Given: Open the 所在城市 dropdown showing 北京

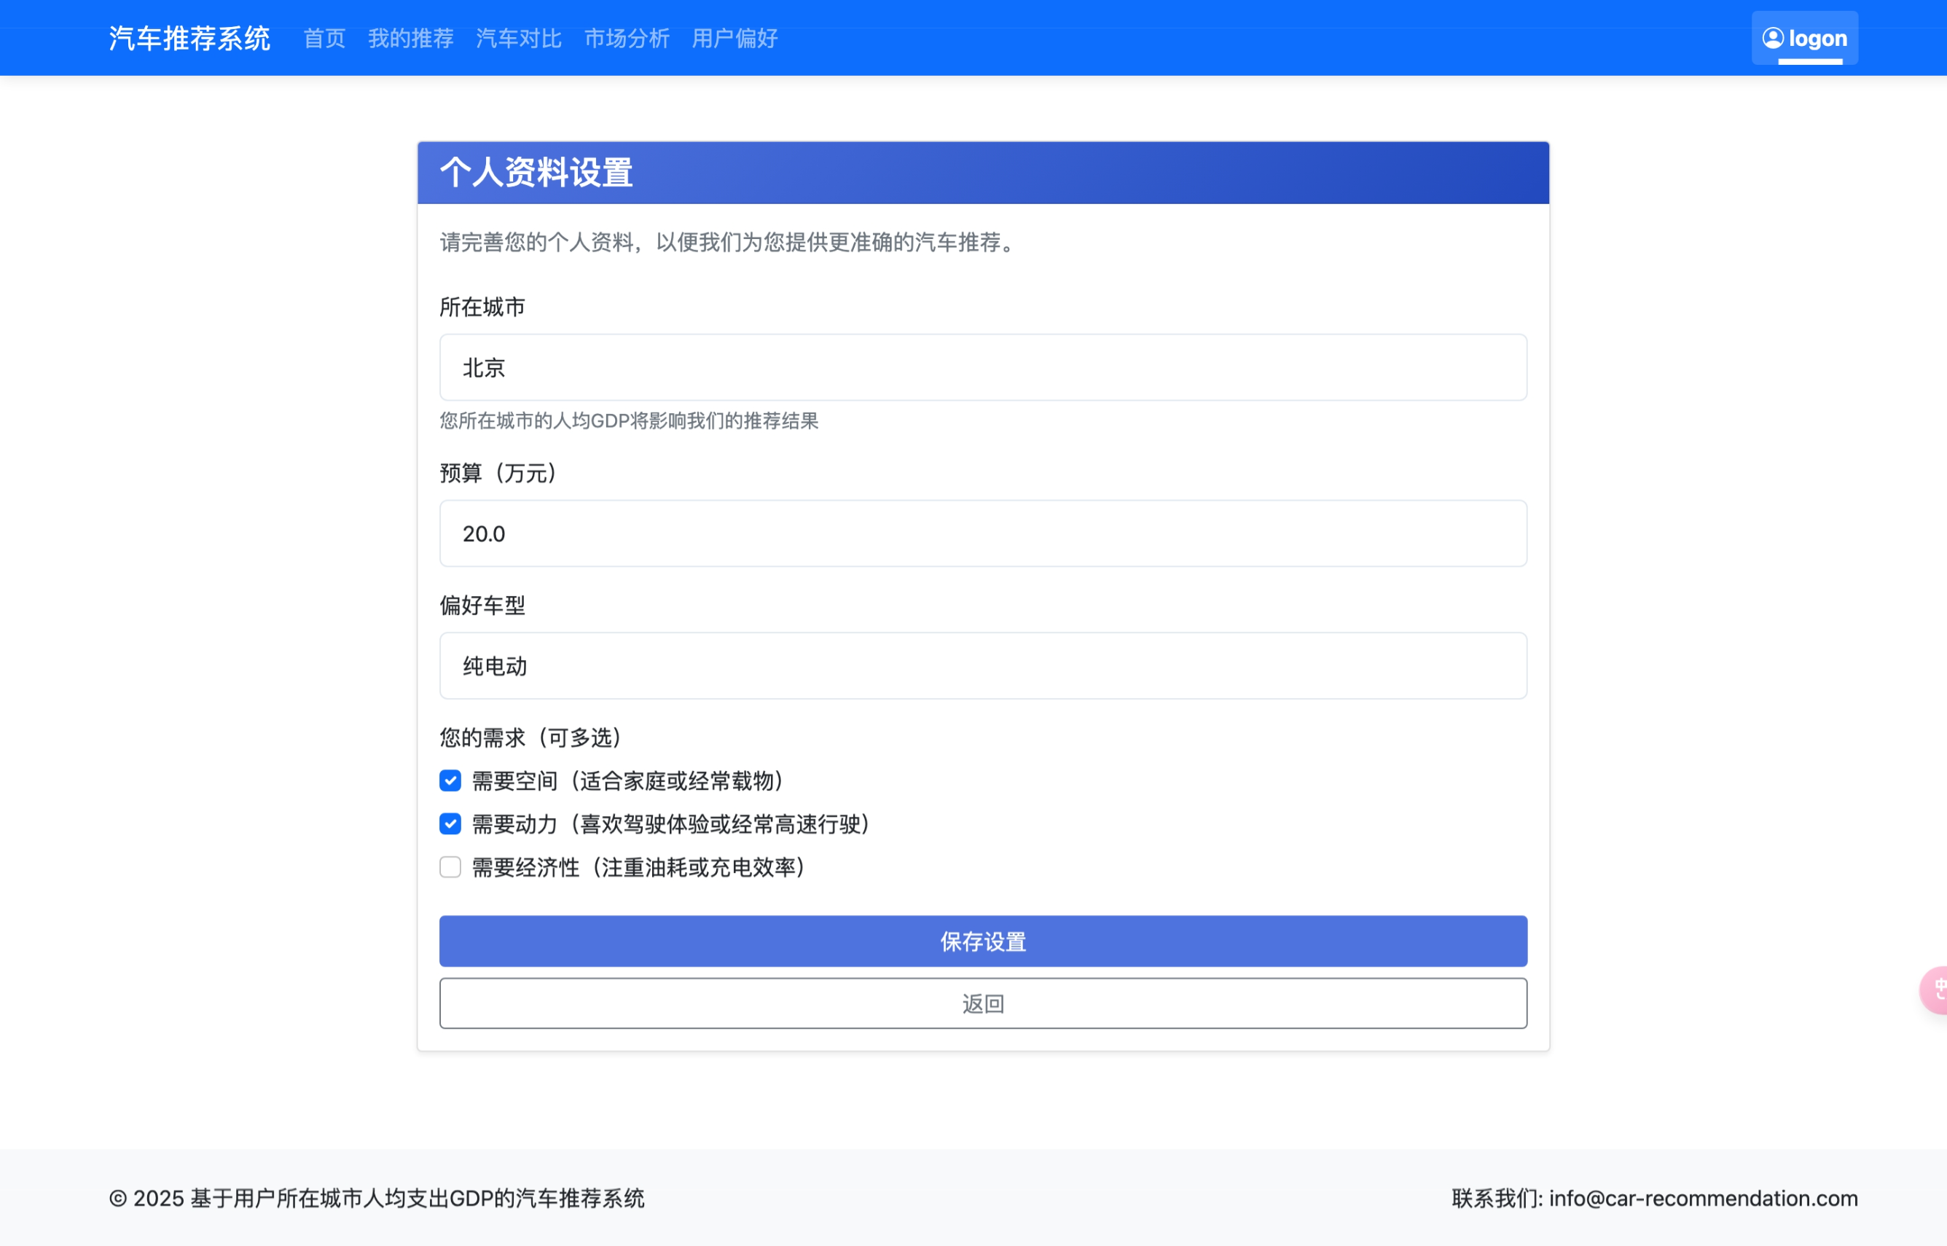Looking at the screenshot, I should 983,367.
